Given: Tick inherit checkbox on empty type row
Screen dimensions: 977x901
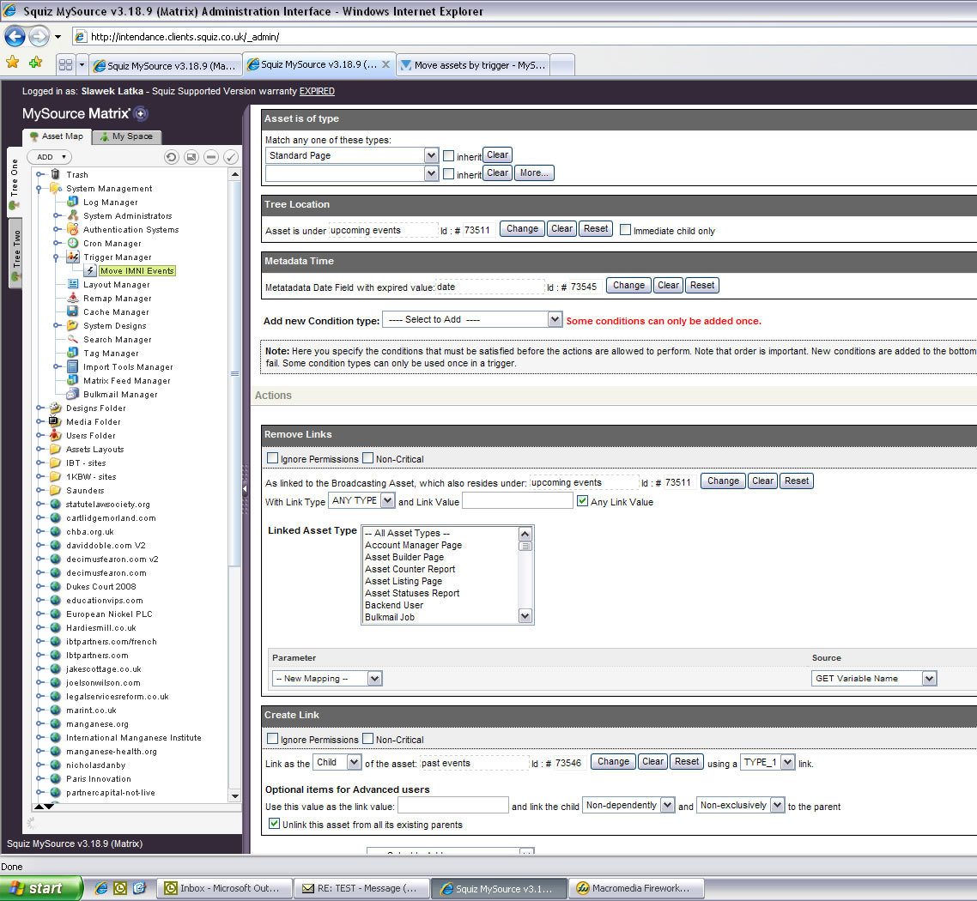Looking at the screenshot, I should (449, 173).
